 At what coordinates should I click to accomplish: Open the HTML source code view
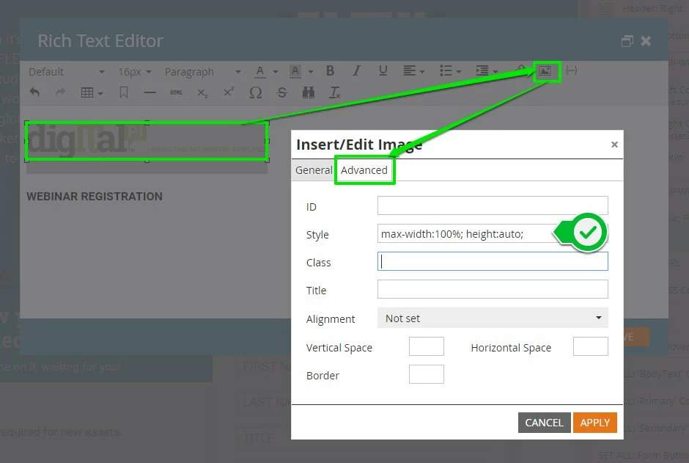coord(176,92)
